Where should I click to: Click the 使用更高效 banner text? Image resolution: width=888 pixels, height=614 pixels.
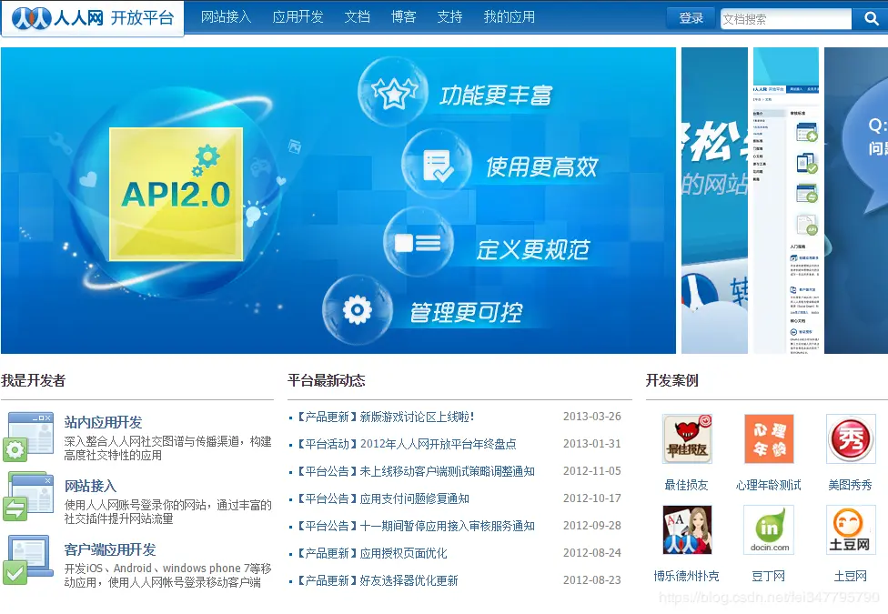[x=541, y=167]
